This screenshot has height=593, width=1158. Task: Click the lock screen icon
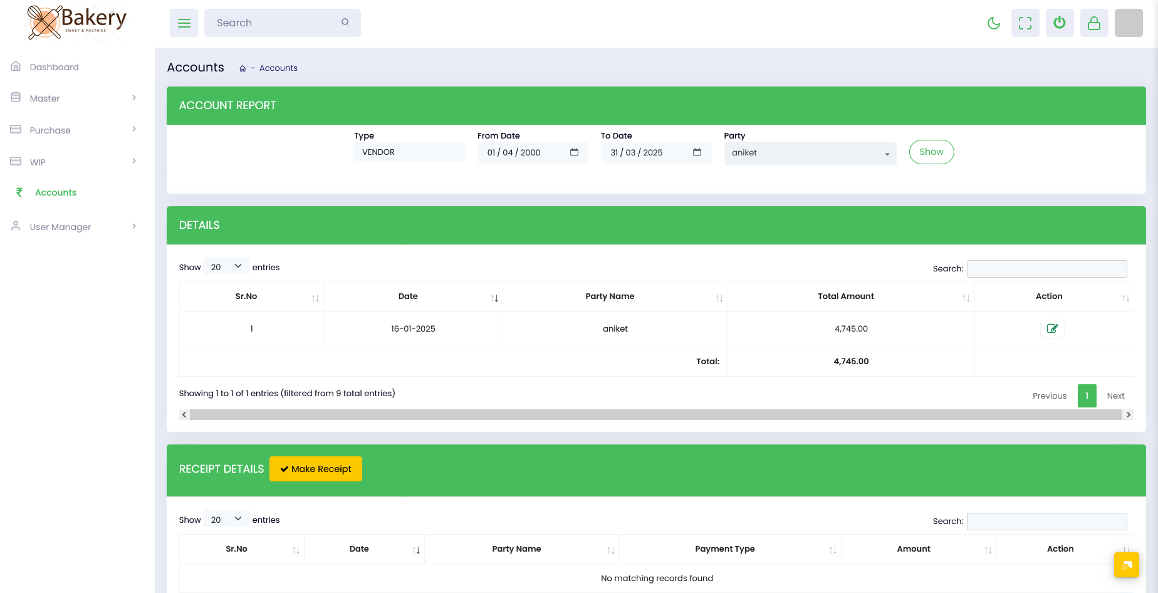1094,23
